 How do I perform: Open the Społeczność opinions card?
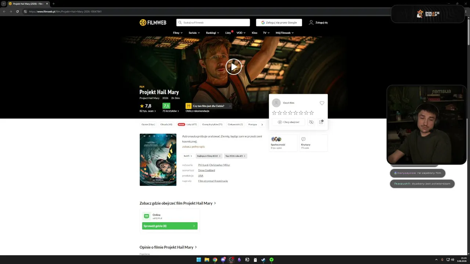[x=283, y=143]
